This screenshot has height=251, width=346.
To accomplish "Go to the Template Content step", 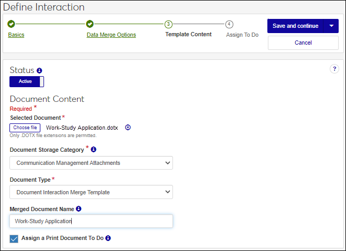I will tap(188, 34).
